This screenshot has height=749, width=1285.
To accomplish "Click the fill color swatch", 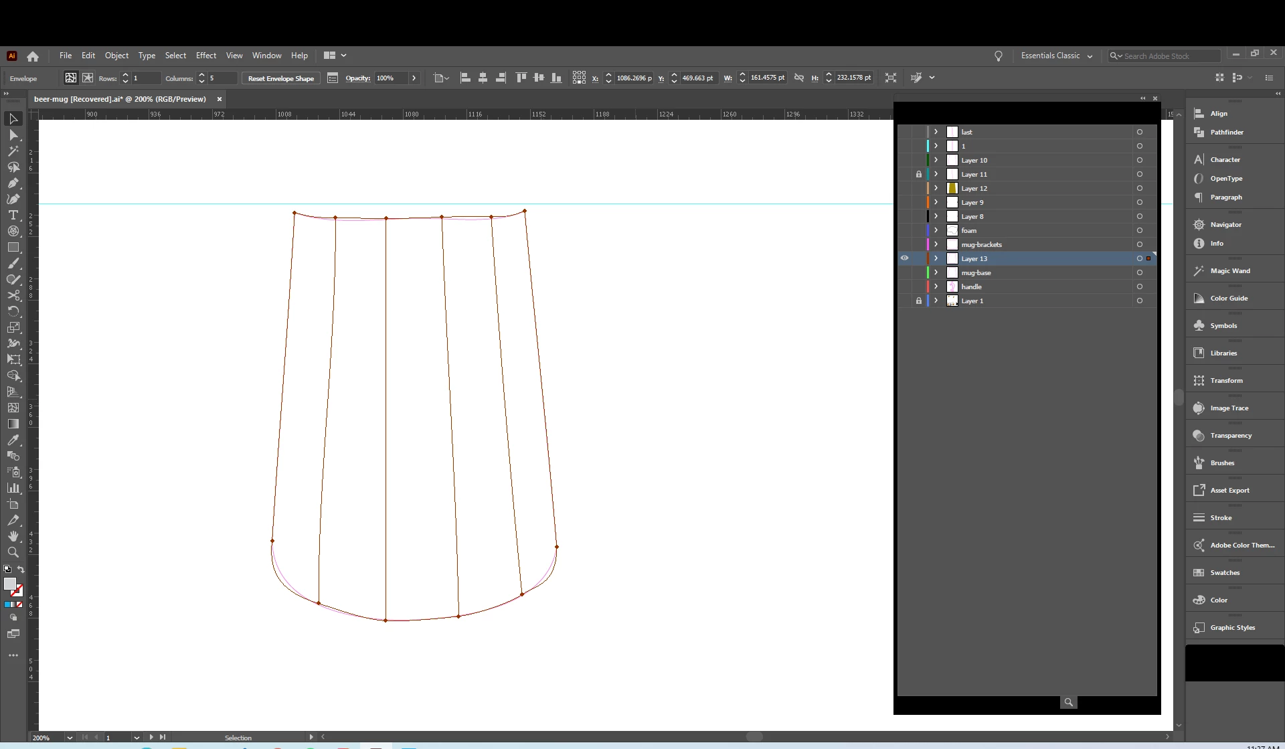I will pyautogui.click(x=10, y=584).
